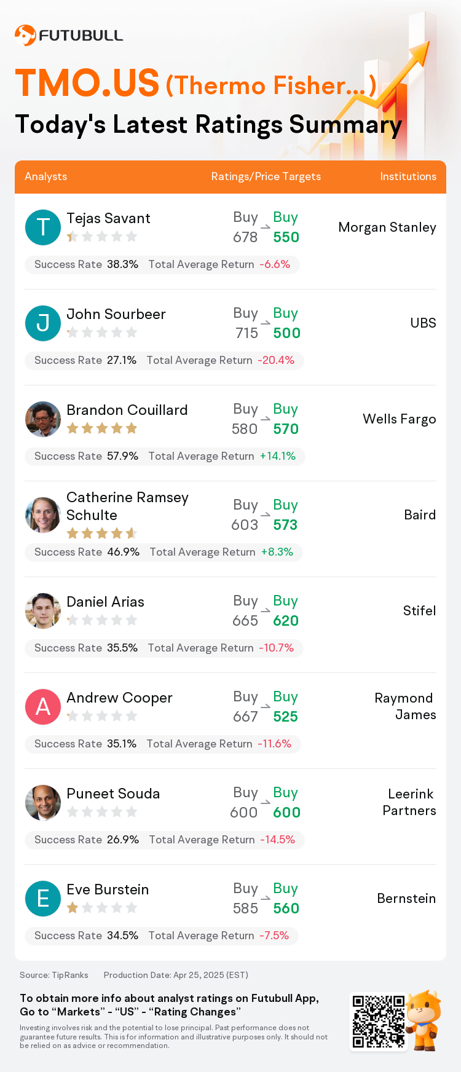Viewport: 461px width, 1072px height.
Task: Open the Morgan Stanley institution name
Action: coord(387,227)
